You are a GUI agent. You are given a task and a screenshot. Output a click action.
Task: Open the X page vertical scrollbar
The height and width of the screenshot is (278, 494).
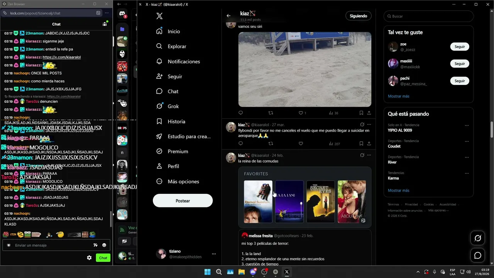(x=492, y=129)
